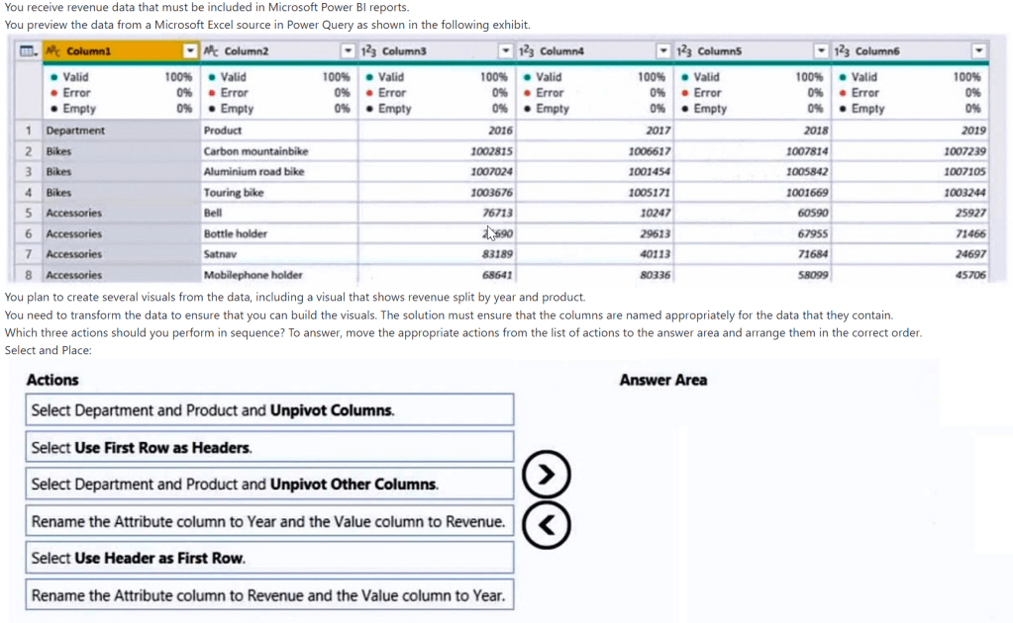Expand the Column3 filter dropdown
The width and height of the screenshot is (1013, 623).
point(505,50)
